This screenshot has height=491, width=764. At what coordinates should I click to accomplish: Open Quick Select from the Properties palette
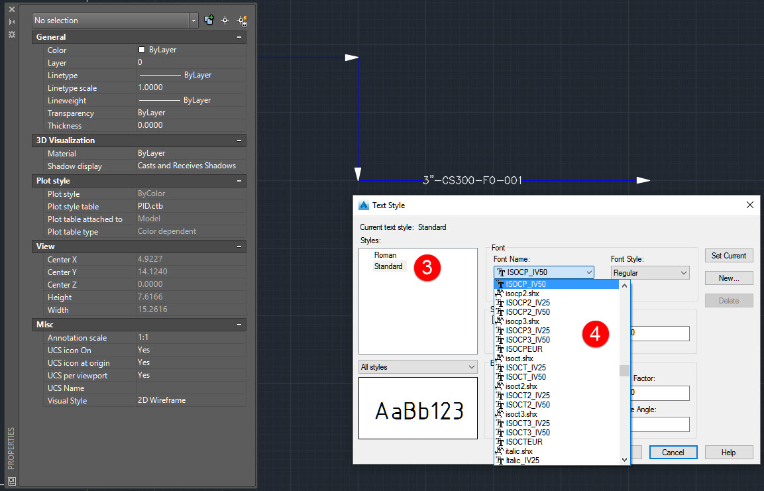pos(243,21)
